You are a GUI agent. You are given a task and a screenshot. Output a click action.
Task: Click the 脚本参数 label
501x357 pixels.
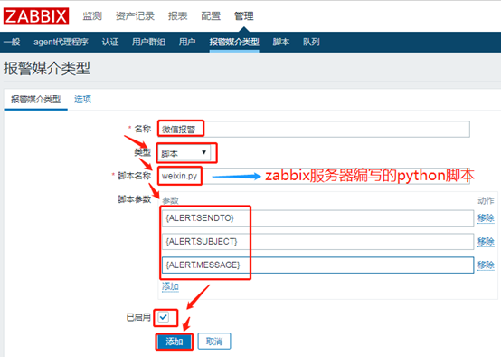[134, 199]
